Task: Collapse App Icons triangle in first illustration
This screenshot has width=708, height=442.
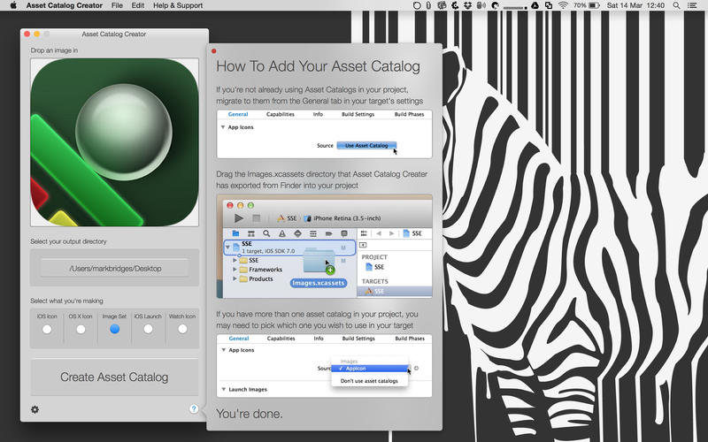Action: pos(223,127)
